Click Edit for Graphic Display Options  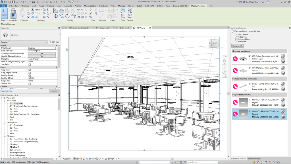click(x=42, y=56)
